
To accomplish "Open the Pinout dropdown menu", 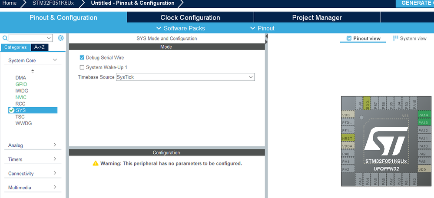I will (x=262, y=28).
